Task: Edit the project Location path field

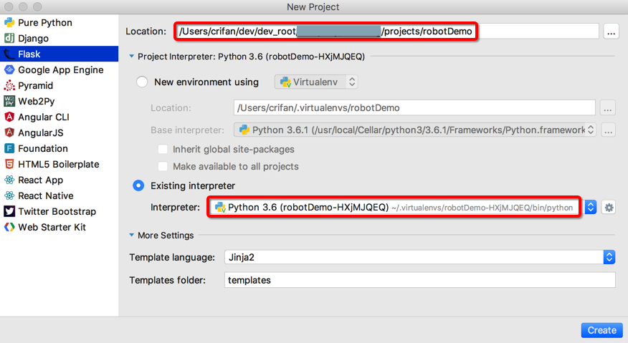Action: 386,32
